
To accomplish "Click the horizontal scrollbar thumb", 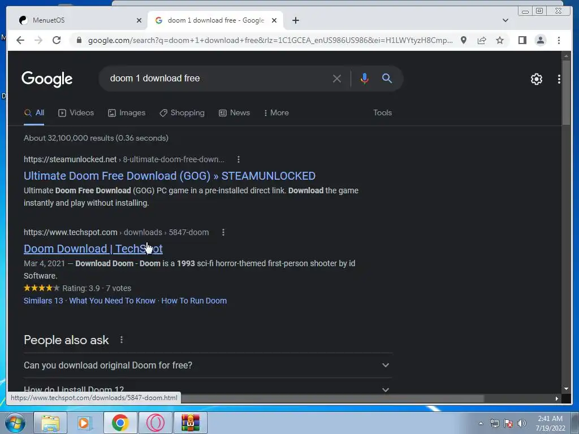I will [x=332, y=398].
